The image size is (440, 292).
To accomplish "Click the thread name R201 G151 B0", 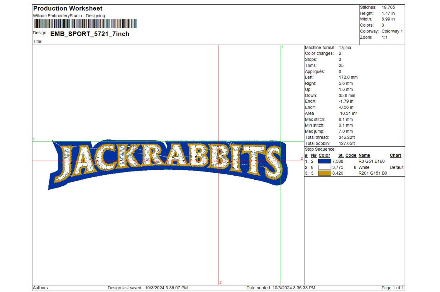I will coord(373,174).
